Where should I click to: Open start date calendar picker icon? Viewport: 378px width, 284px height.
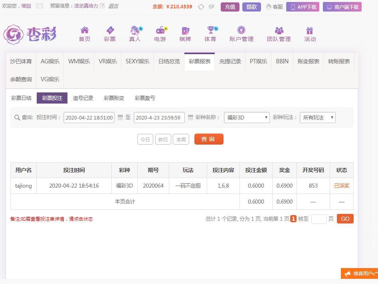tap(120, 118)
